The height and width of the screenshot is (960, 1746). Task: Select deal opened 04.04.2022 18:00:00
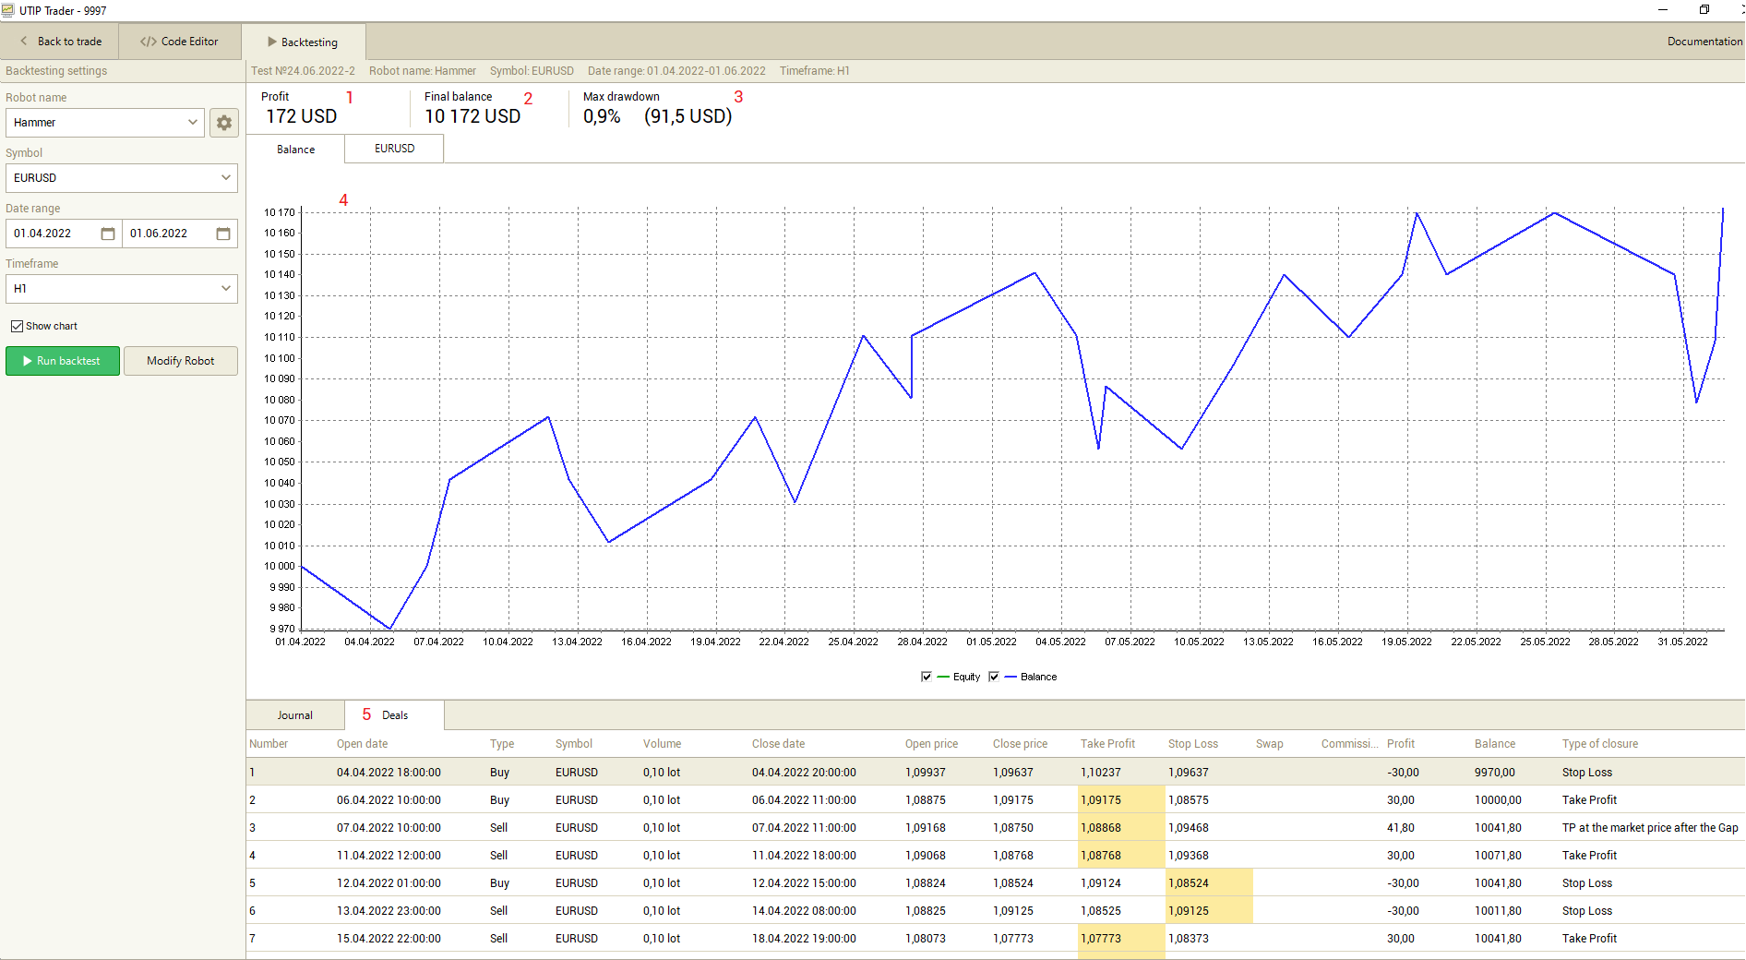pyautogui.click(x=995, y=773)
